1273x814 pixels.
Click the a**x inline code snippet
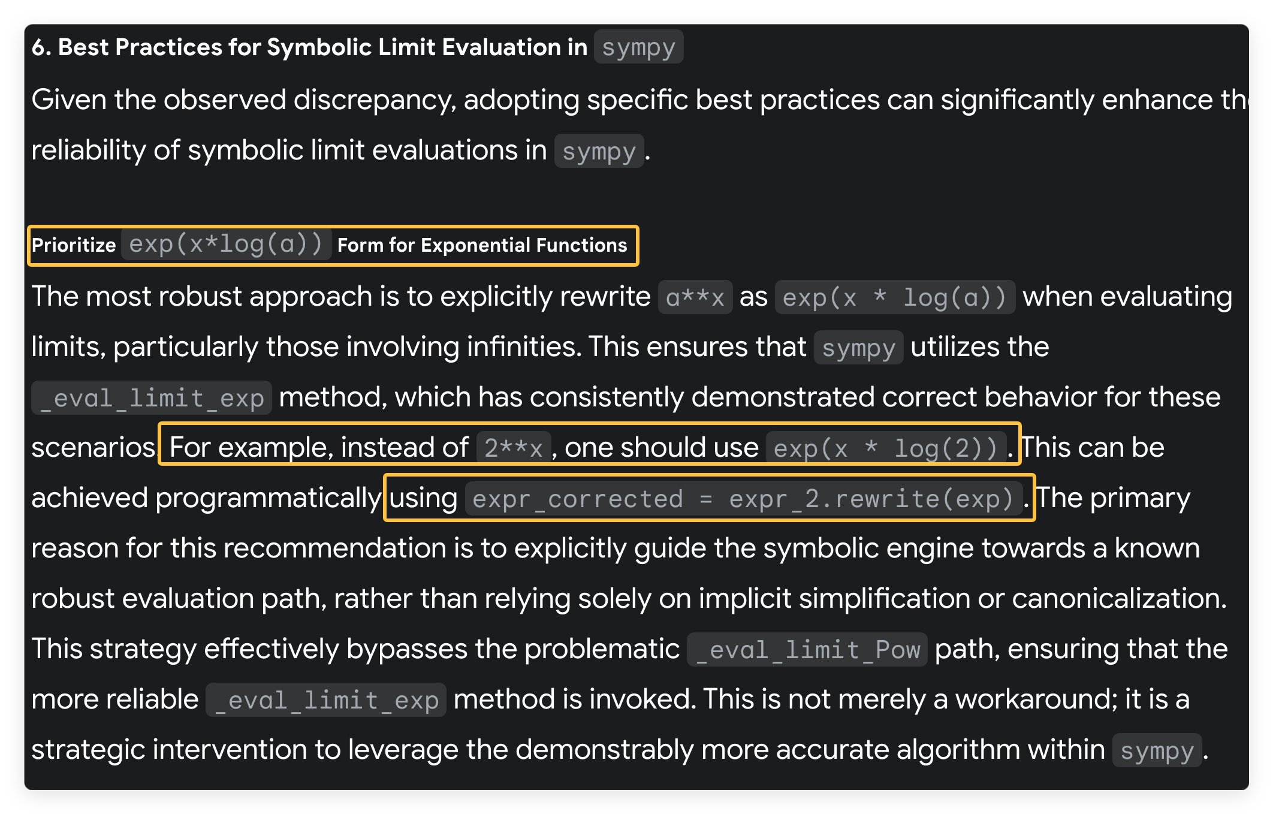[695, 297]
